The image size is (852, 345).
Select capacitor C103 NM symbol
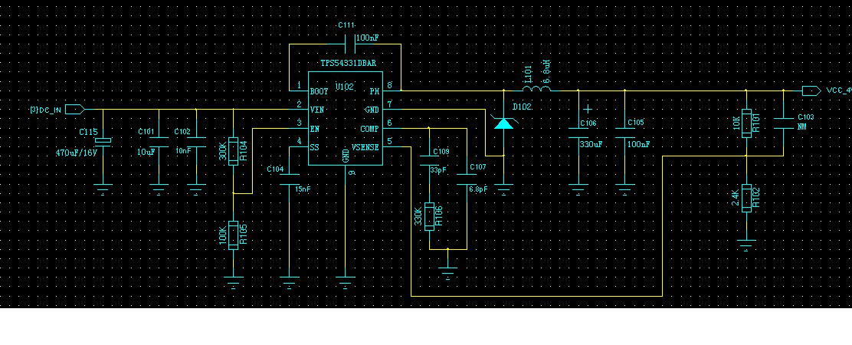click(x=783, y=123)
